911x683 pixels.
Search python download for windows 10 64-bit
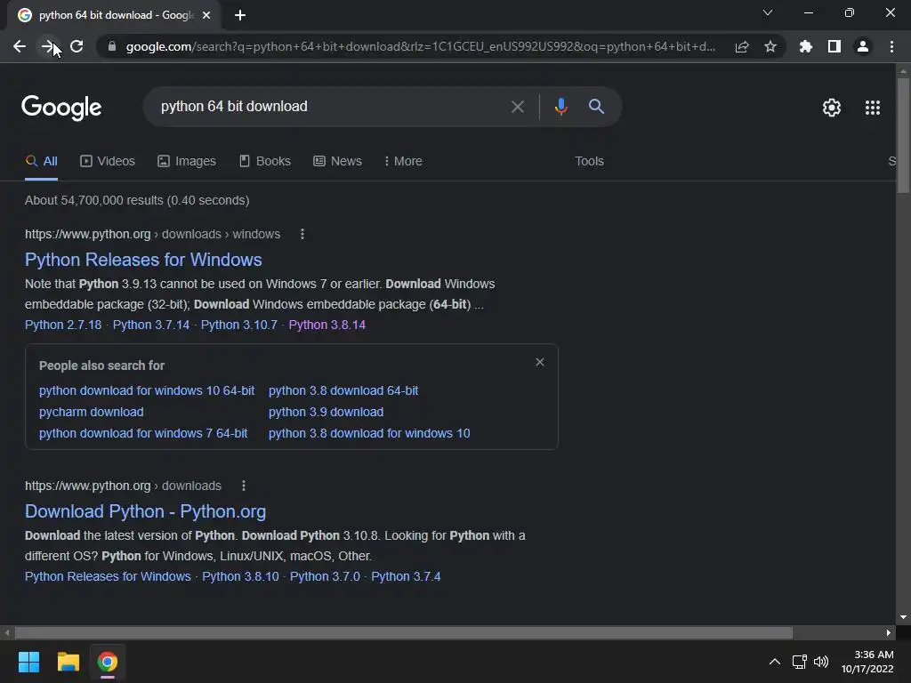[x=147, y=390]
